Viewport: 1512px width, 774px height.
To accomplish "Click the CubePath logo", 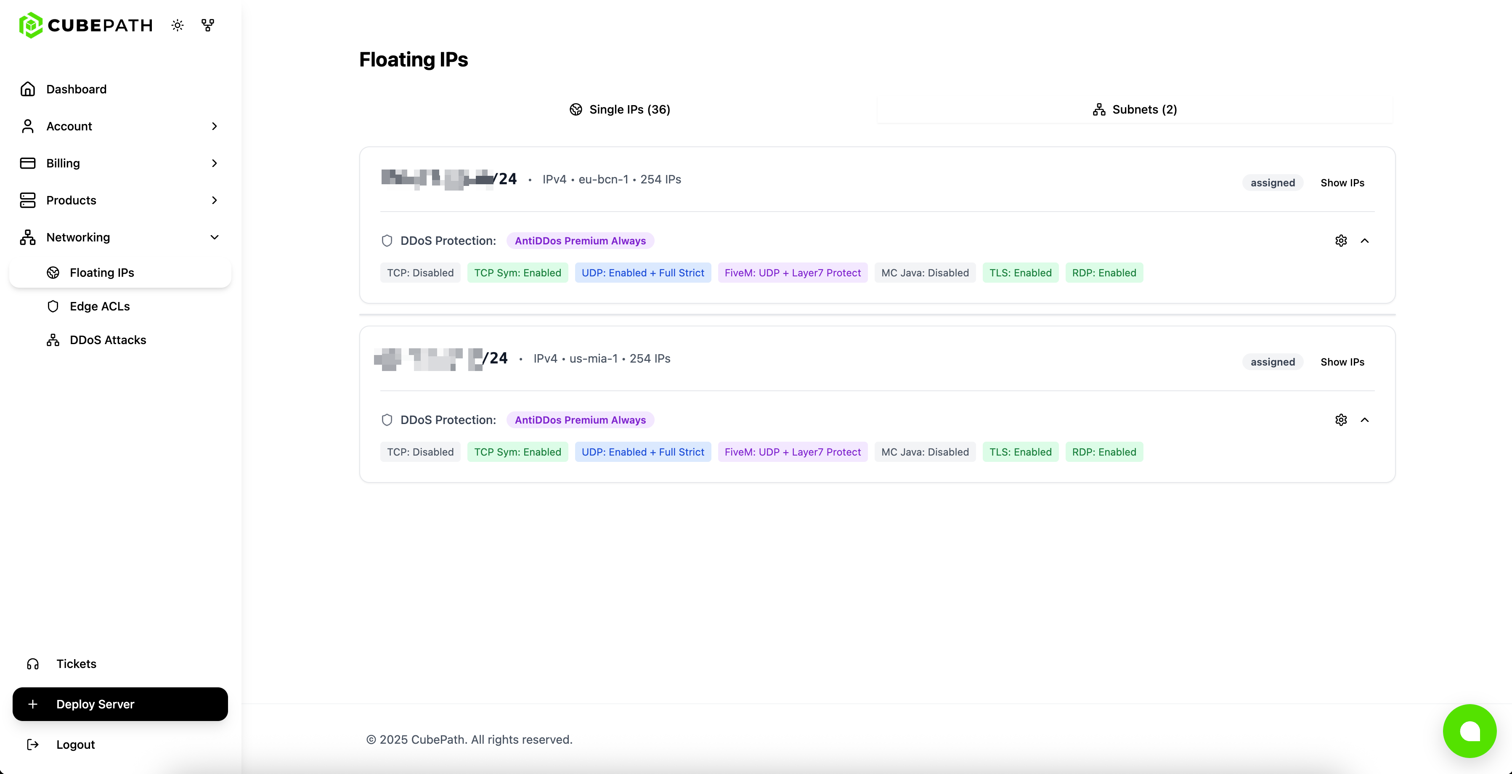I will pyautogui.click(x=86, y=25).
